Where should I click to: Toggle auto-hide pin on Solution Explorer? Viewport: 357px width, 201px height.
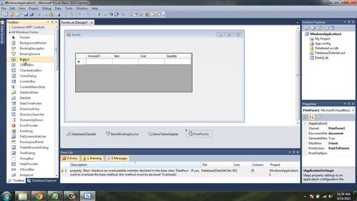[349, 22]
